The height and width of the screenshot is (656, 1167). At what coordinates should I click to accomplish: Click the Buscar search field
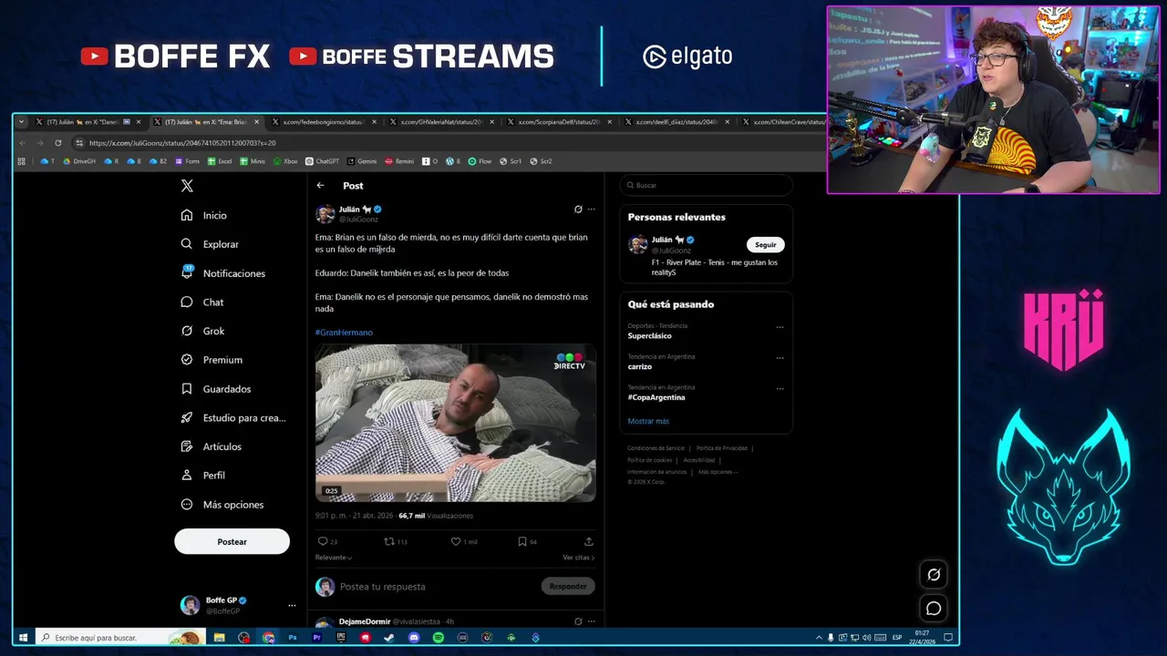[706, 185]
